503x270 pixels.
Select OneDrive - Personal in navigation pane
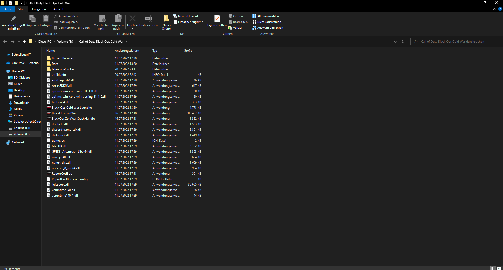click(x=23, y=63)
